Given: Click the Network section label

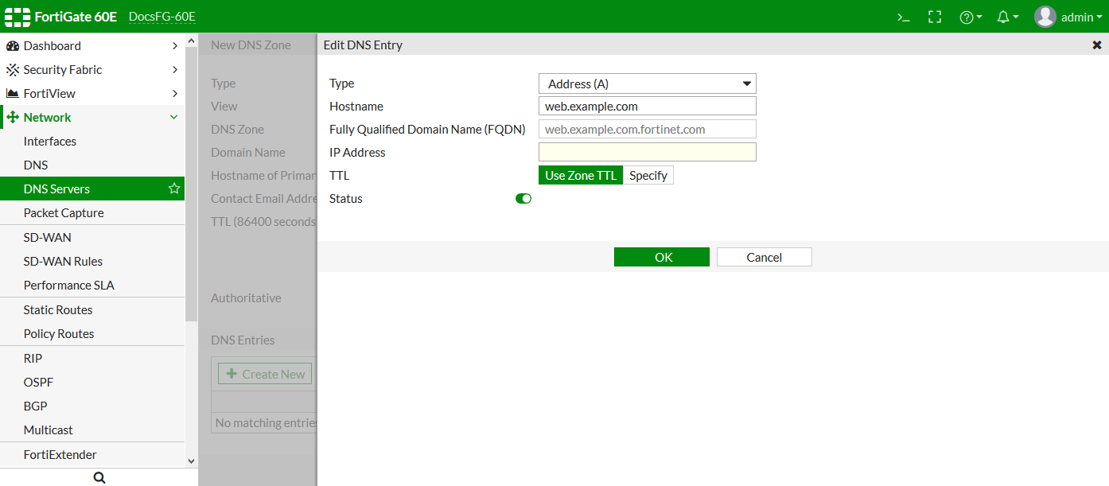Looking at the screenshot, I should click(48, 118).
